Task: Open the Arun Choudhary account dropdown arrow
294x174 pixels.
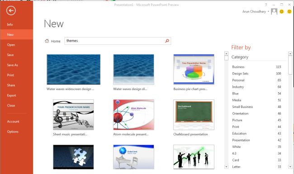Action: point(268,12)
